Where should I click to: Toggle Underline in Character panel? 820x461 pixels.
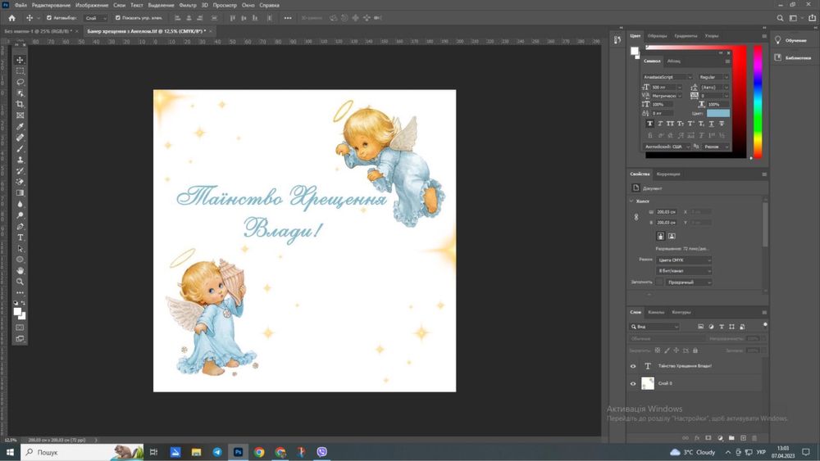click(x=711, y=124)
